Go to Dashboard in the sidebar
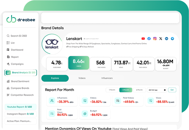This screenshot has width=189, height=130. [17, 50]
